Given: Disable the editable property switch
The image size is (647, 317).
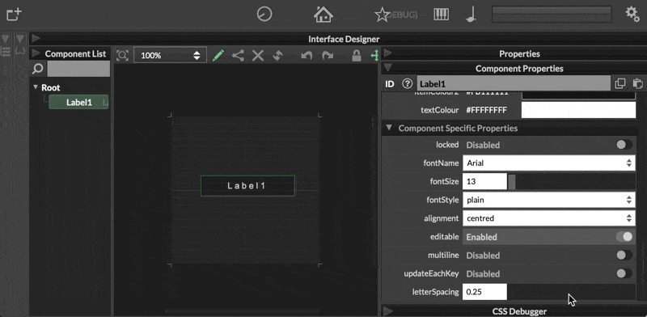Looking at the screenshot, I should point(624,236).
